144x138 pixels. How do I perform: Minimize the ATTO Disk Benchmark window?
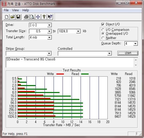120,3
